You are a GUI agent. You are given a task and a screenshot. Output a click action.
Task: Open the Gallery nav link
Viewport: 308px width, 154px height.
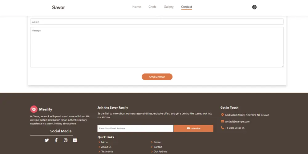click(x=168, y=7)
